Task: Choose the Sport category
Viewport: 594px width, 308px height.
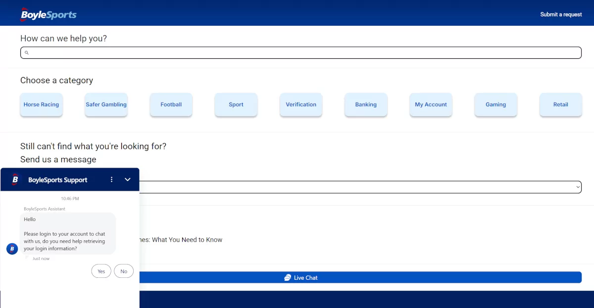Action: 236,105
